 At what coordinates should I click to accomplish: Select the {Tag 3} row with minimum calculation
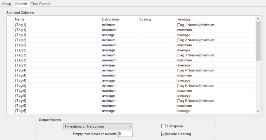pos(131,55)
